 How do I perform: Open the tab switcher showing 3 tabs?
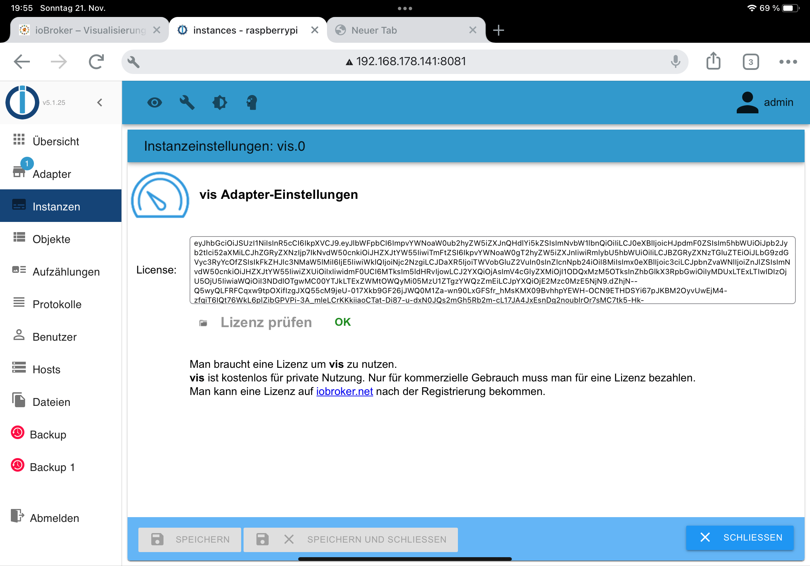click(x=750, y=62)
